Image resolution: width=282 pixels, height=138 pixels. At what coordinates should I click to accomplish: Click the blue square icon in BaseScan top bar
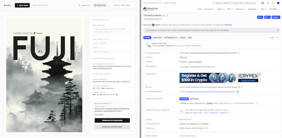coord(278,3)
